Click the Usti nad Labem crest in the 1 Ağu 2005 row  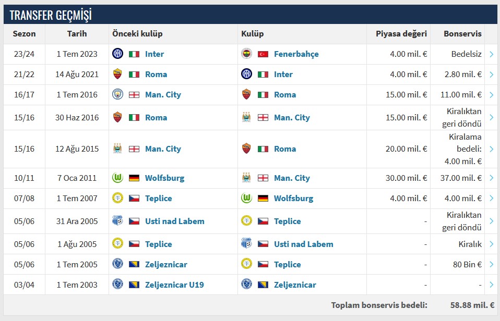(x=246, y=244)
